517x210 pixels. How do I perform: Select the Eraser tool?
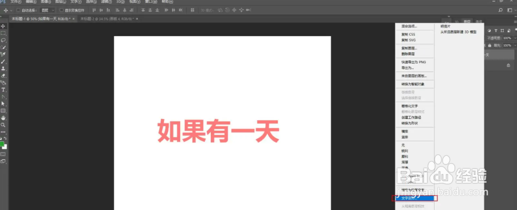[3, 76]
